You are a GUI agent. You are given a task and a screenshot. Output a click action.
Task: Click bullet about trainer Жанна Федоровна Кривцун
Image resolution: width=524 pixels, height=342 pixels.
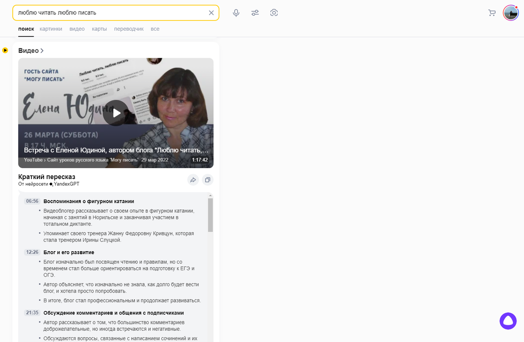click(119, 237)
